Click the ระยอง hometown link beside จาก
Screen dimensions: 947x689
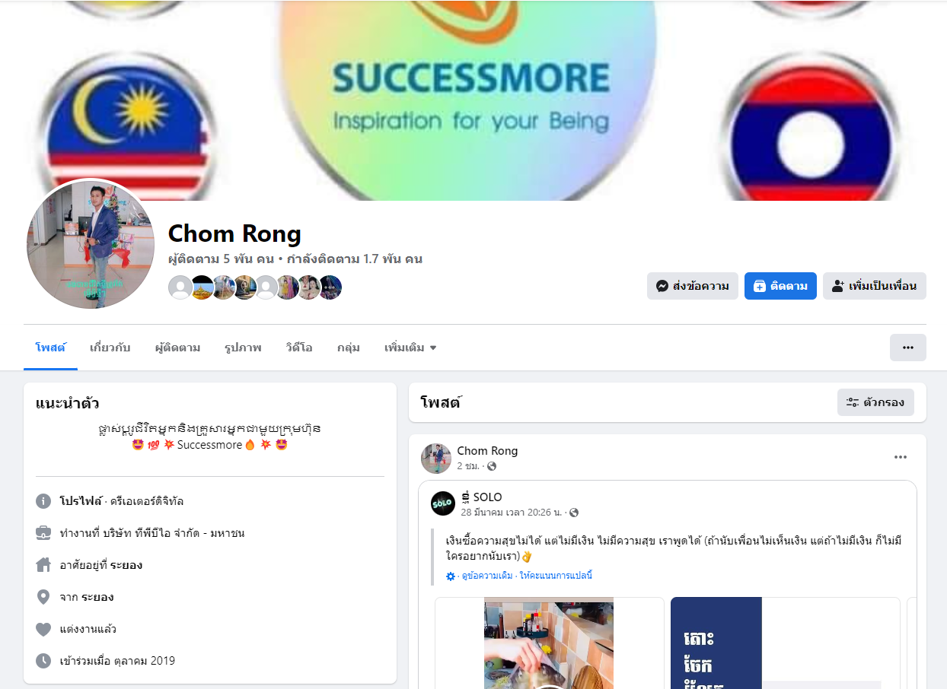coord(97,597)
